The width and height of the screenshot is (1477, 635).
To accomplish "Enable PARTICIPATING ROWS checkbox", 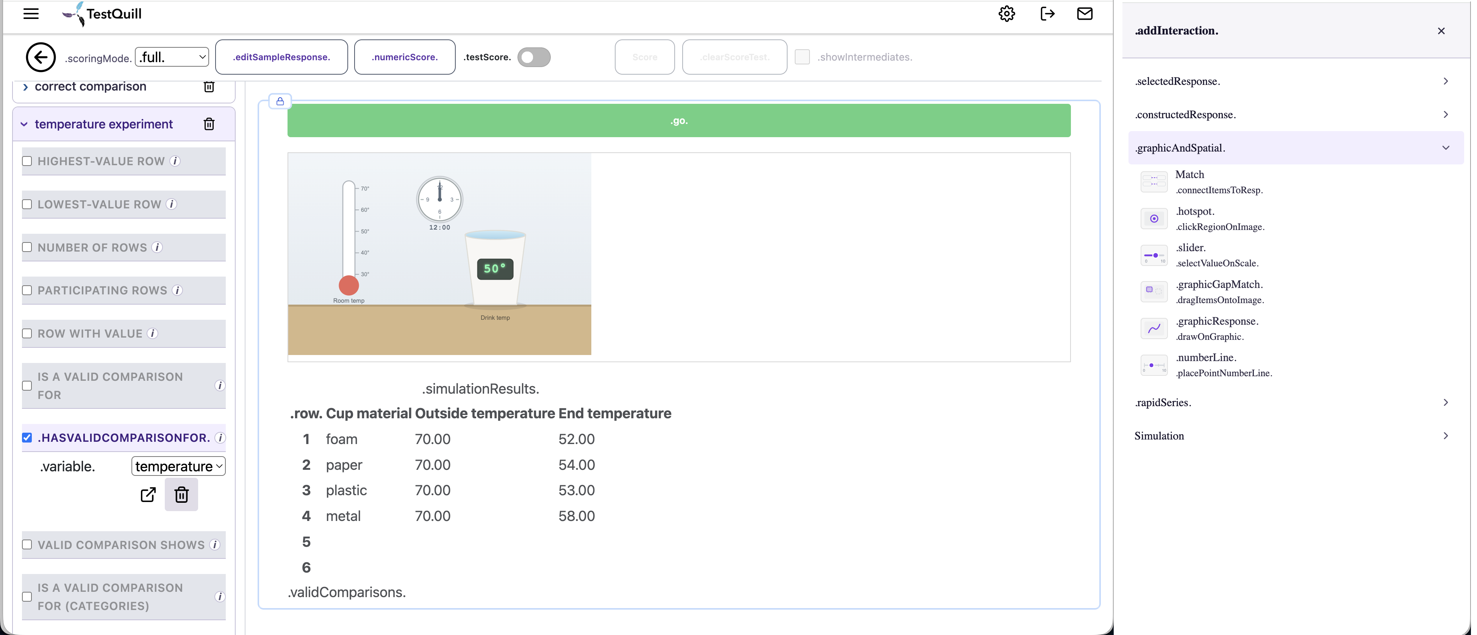I will tap(27, 290).
